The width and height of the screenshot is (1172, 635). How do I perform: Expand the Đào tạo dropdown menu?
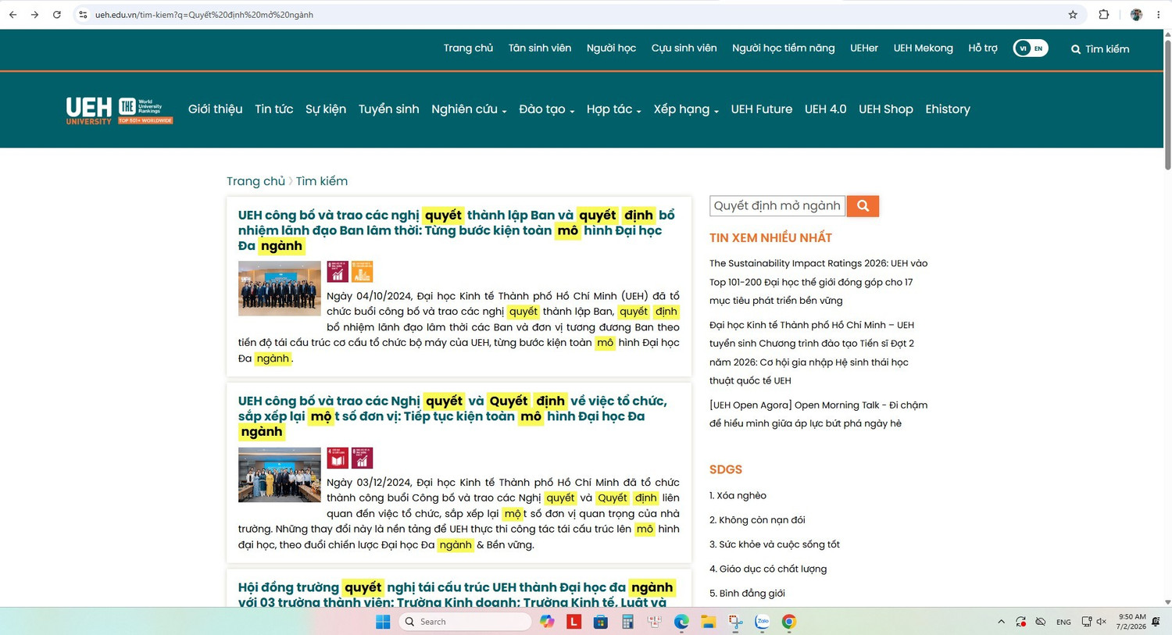pos(547,109)
